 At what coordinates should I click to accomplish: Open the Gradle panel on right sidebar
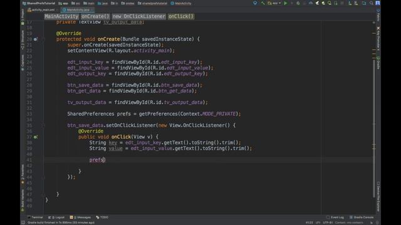point(378,62)
